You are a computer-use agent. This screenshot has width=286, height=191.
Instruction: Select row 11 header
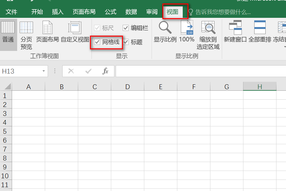6,185
